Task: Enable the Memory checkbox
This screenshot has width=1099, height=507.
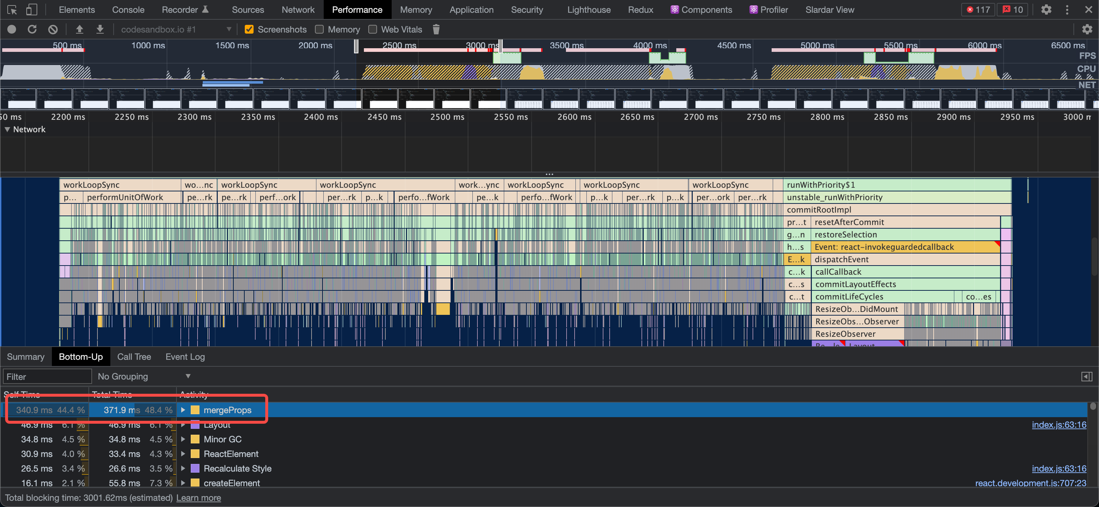Action: (319, 30)
